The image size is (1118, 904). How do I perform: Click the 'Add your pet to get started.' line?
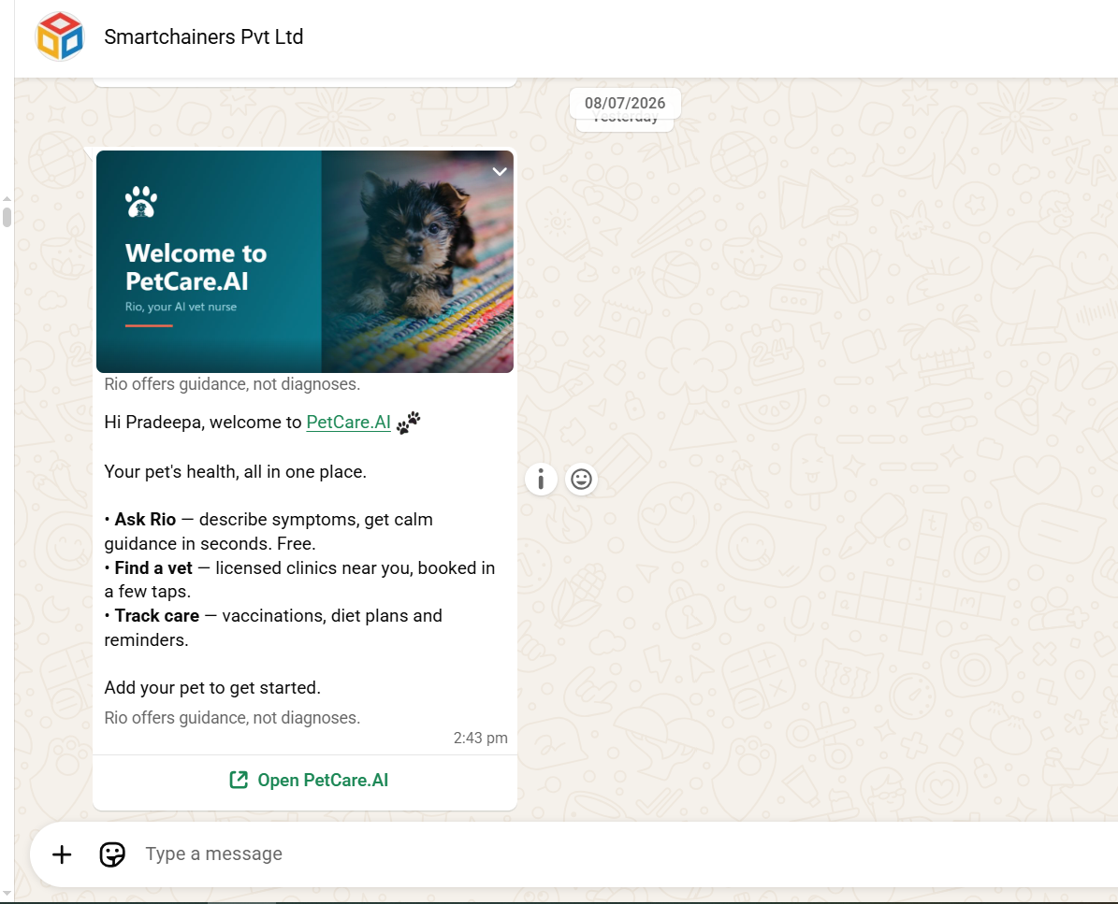coord(212,687)
